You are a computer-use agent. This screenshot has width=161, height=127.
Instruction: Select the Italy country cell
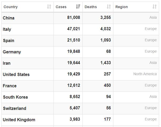[7, 29]
